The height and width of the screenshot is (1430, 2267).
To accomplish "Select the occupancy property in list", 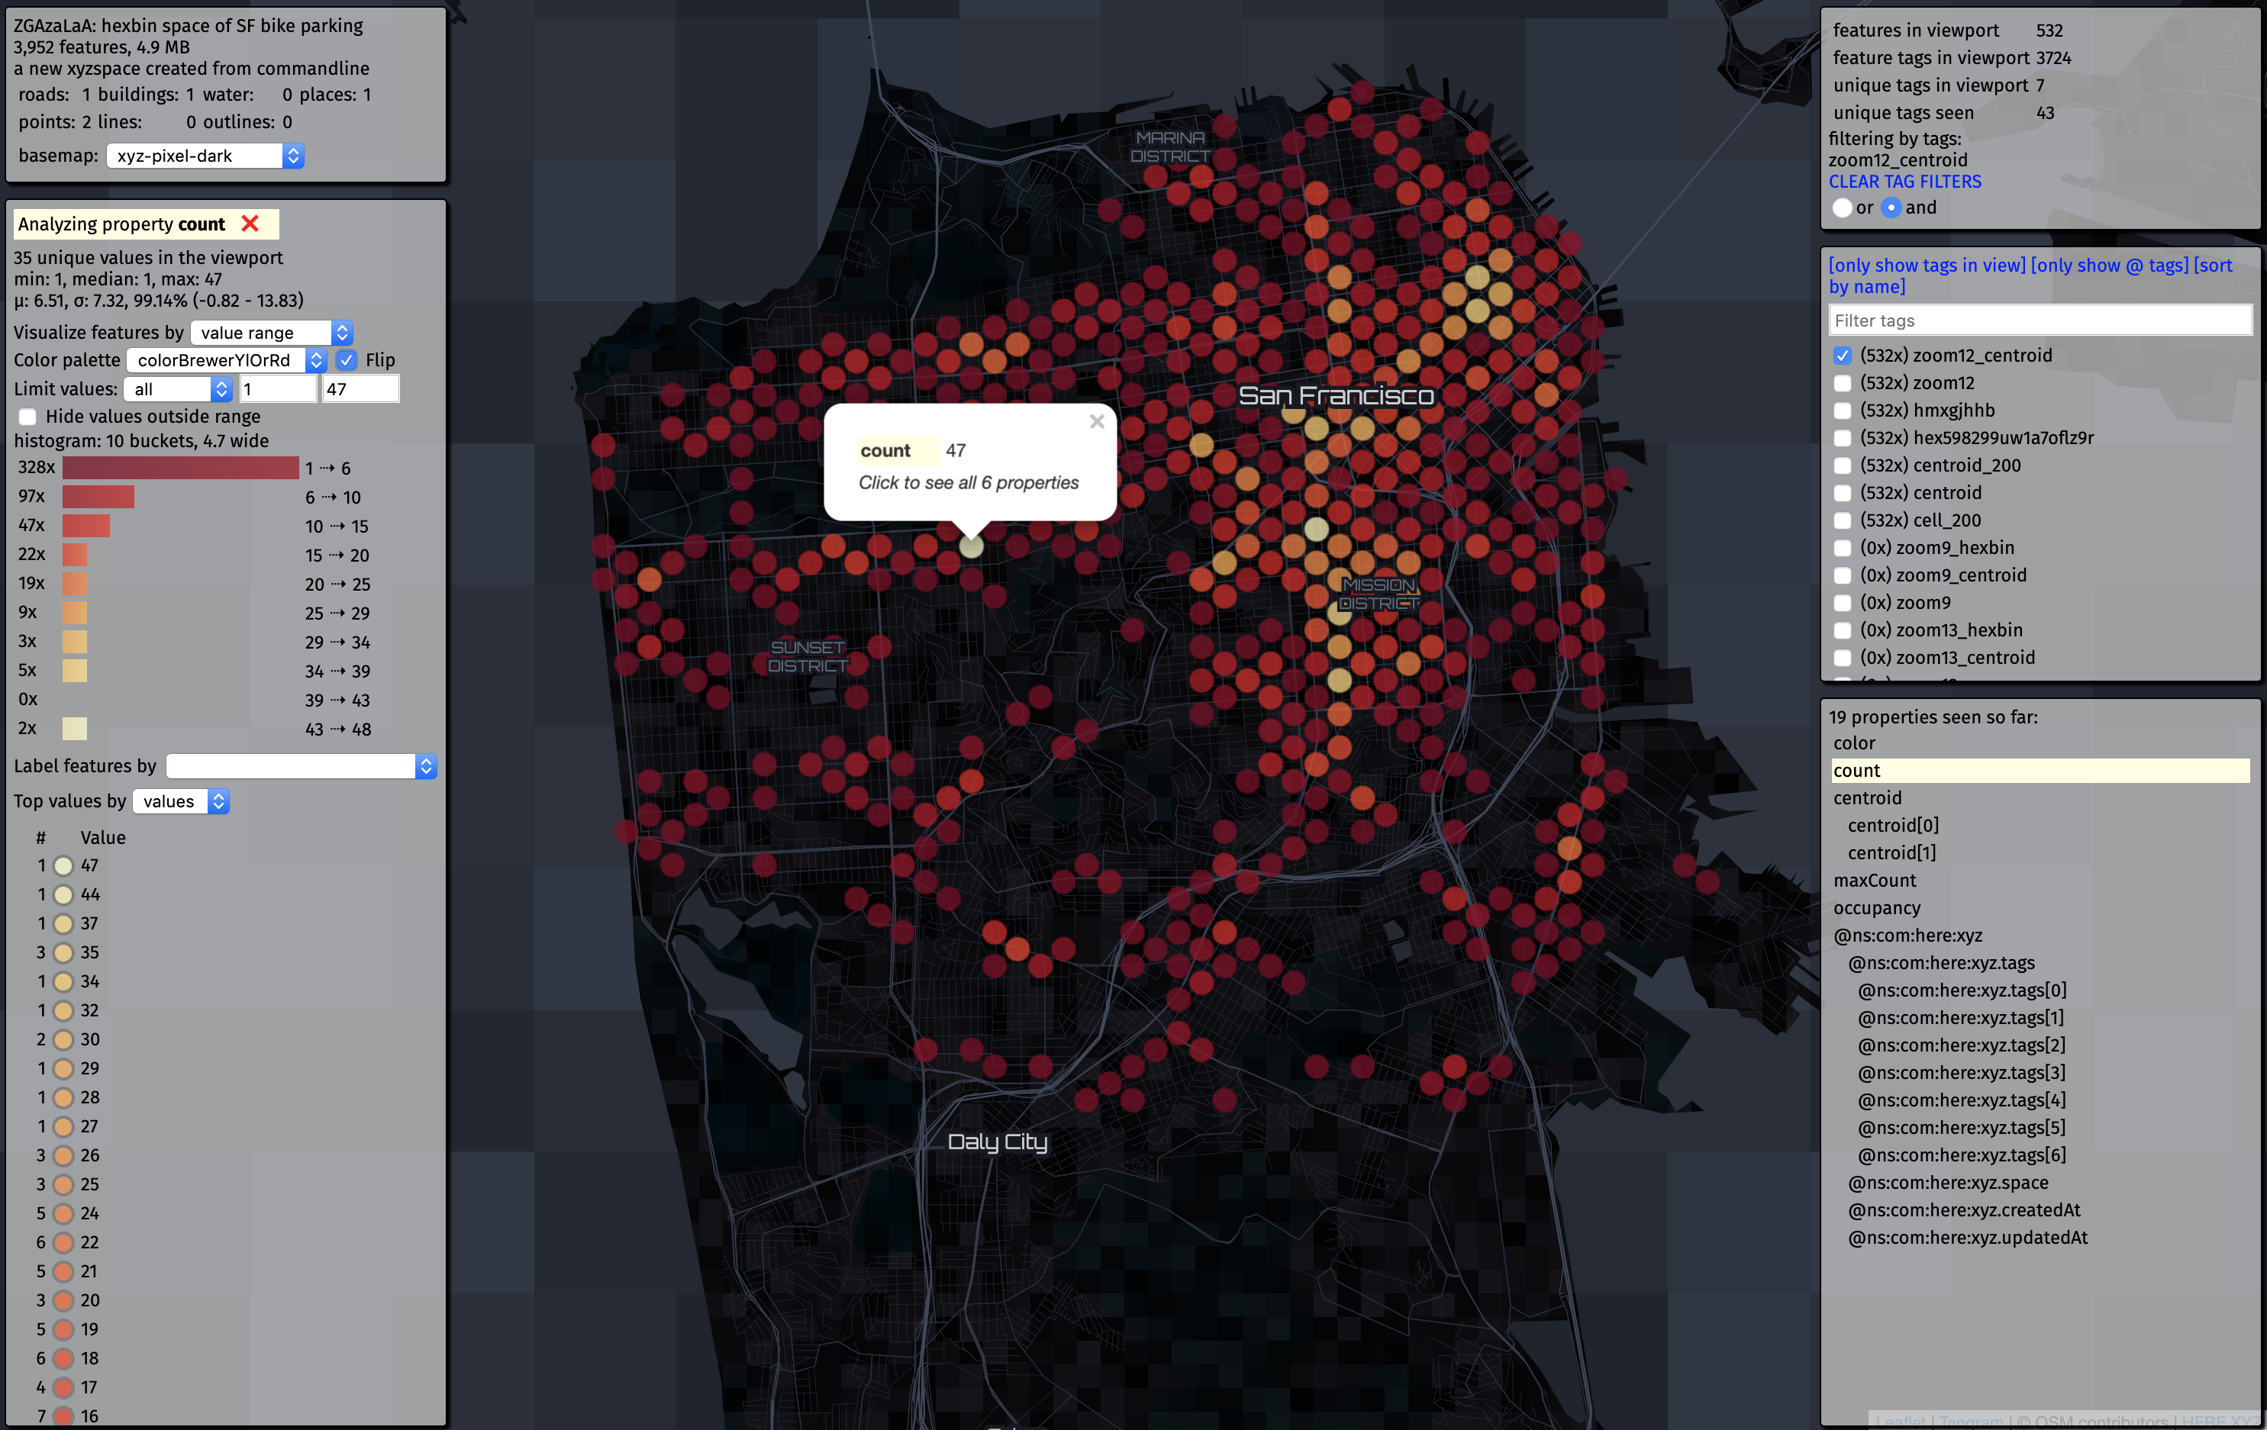I will point(1876,907).
